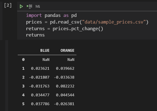Click BLUE value 0.023621 in row 1
Image resolution: width=157 pixels, height=111 pixels.
pos(40,68)
